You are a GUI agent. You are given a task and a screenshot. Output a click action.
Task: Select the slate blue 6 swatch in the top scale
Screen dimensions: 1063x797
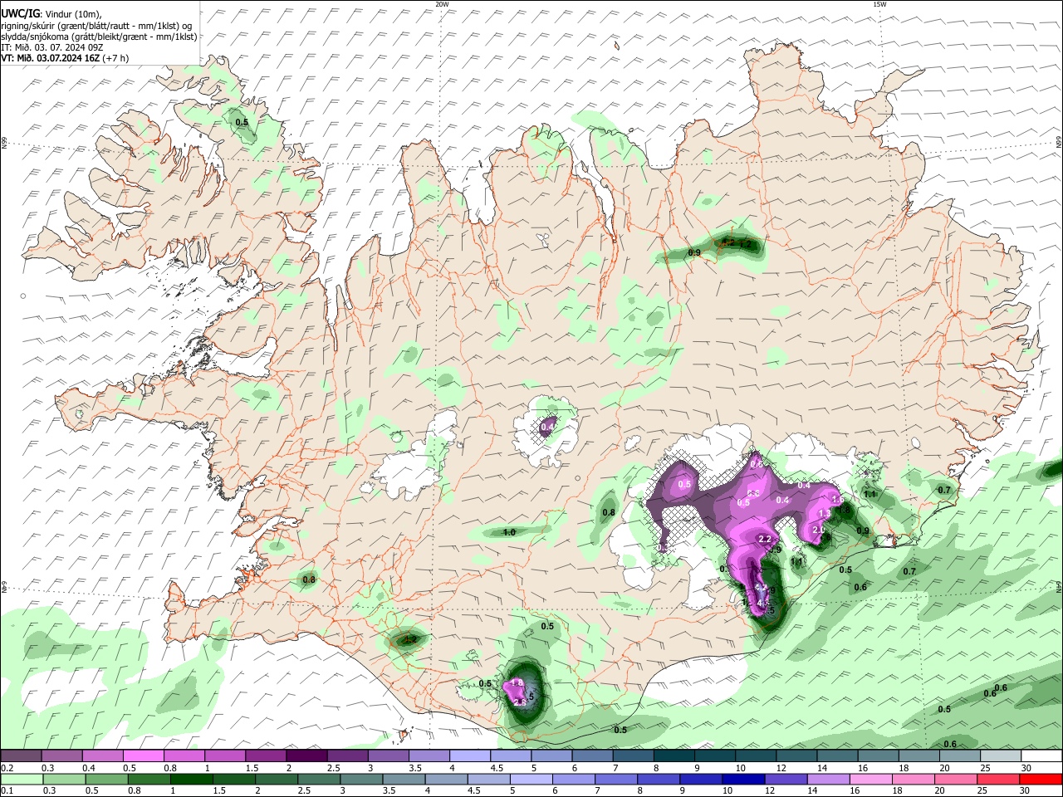[x=593, y=755]
